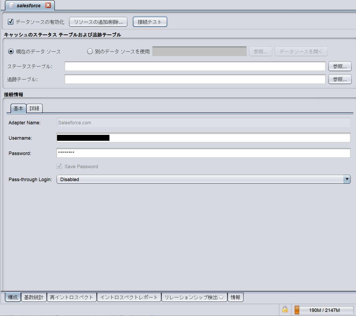Toggle データソースの有効化 checkbox
Viewport: 356px width, 316px height.
(x=11, y=22)
